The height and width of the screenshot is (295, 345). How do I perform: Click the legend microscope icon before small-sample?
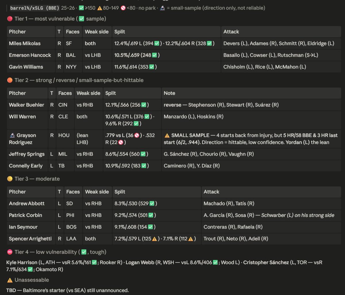[162, 8]
